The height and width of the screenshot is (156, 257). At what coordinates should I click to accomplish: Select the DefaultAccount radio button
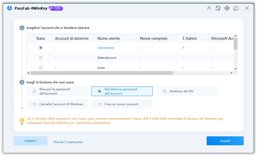(41, 58)
